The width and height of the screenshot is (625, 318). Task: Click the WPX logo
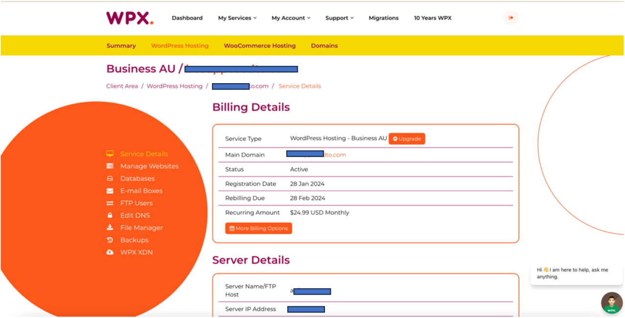click(130, 18)
